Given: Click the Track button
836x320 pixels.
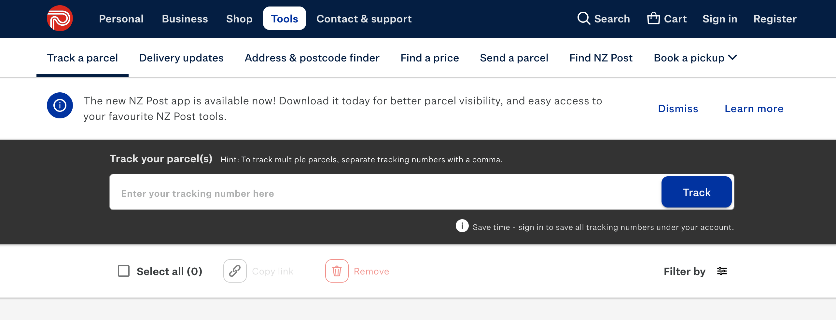Looking at the screenshot, I should tap(696, 192).
